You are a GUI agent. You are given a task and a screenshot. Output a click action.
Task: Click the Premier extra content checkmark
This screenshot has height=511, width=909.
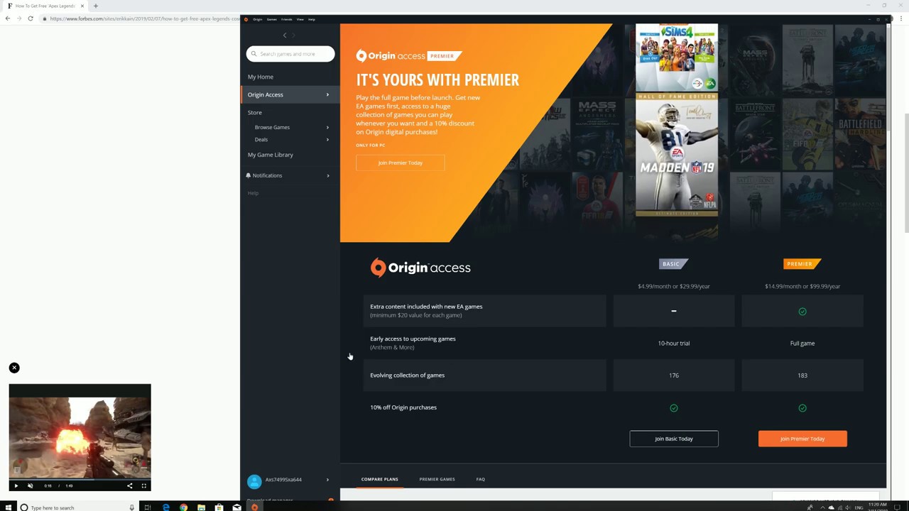(x=802, y=312)
